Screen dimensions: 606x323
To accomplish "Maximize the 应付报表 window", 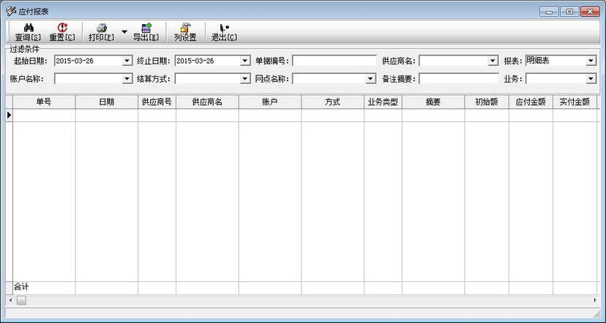I will coord(569,12).
